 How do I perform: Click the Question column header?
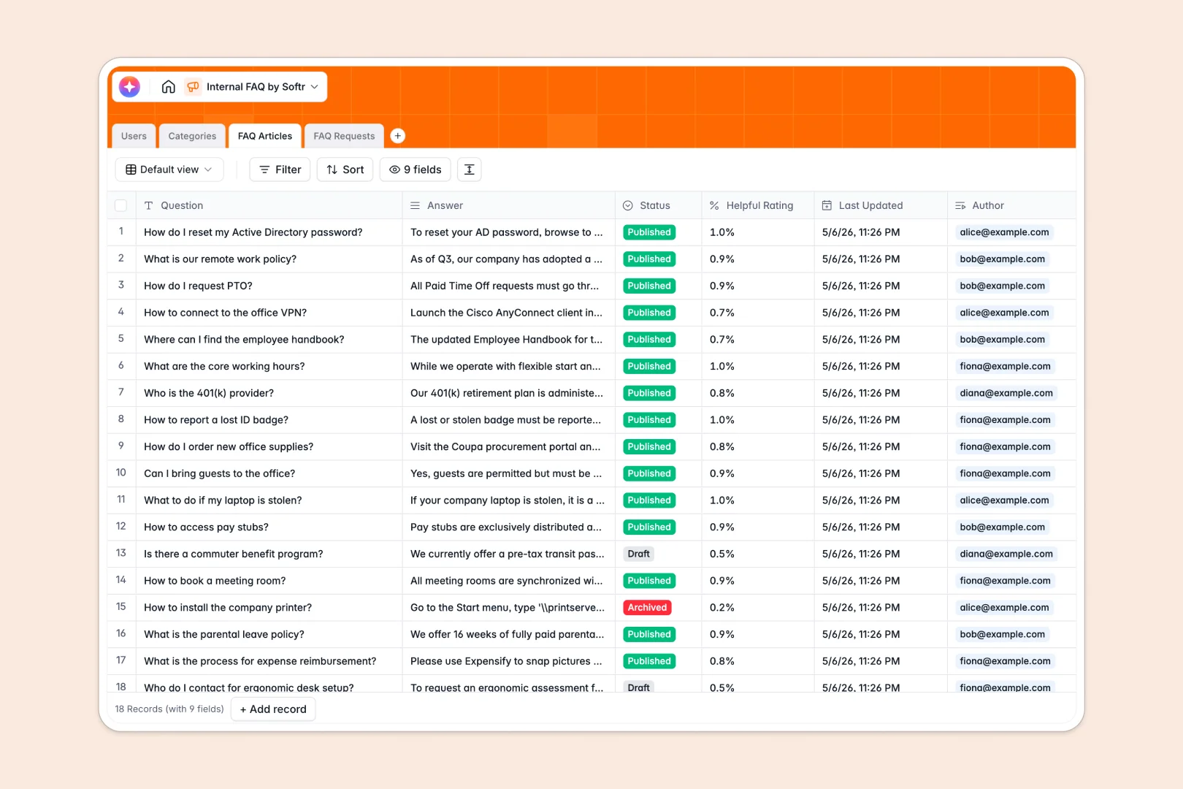pos(269,206)
